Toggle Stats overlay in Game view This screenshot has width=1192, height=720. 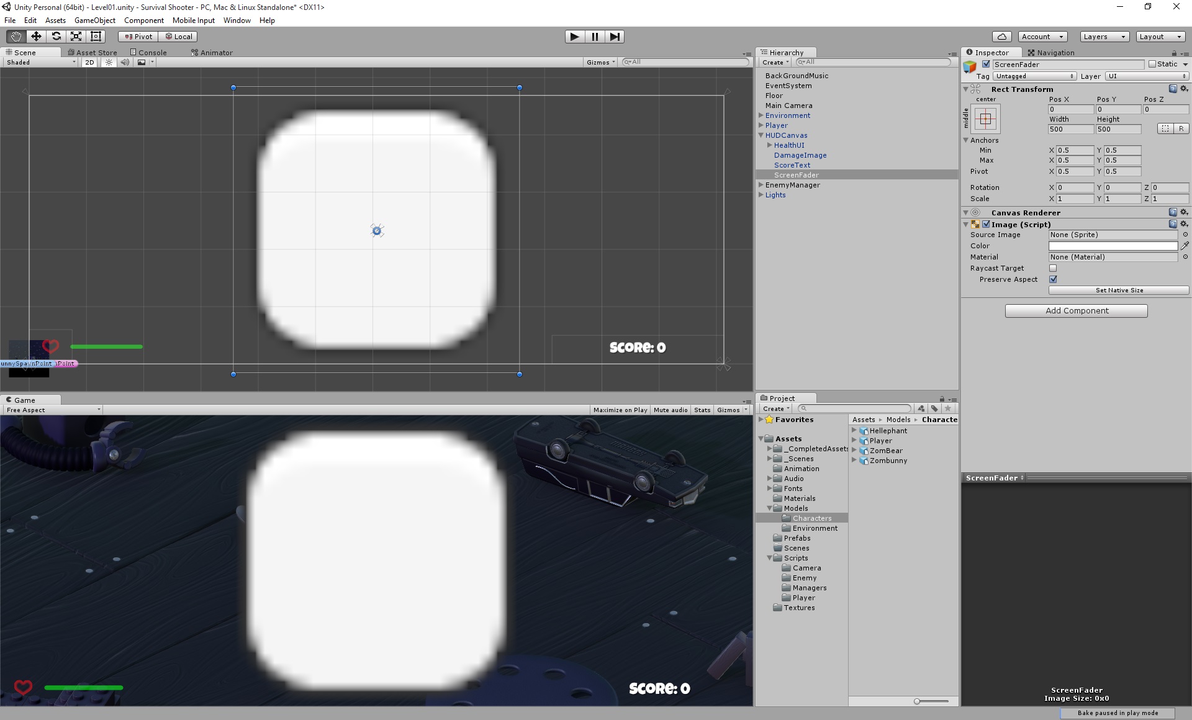[x=702, y=410]
